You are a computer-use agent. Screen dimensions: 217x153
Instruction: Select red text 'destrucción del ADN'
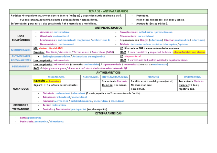[51, 48]
